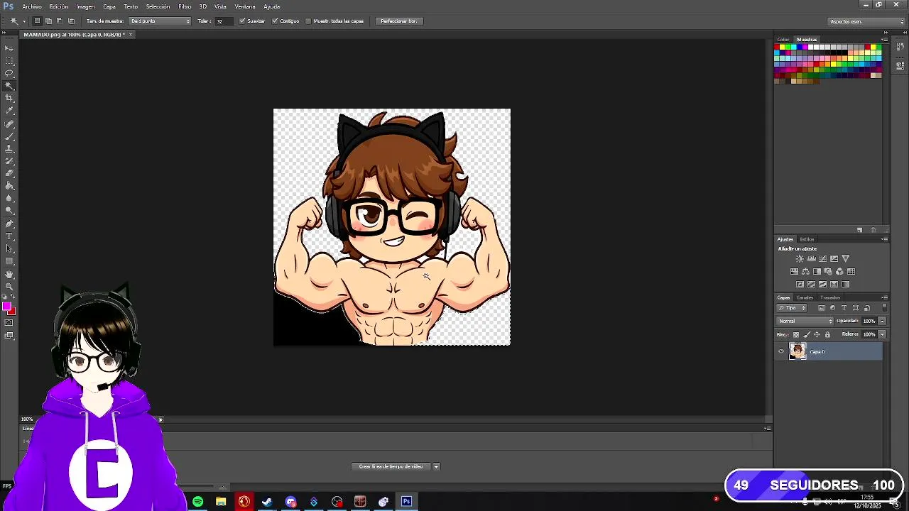909x511 pixels.
Task: Select the Brush tool
Action: click(x=9, y=136)
